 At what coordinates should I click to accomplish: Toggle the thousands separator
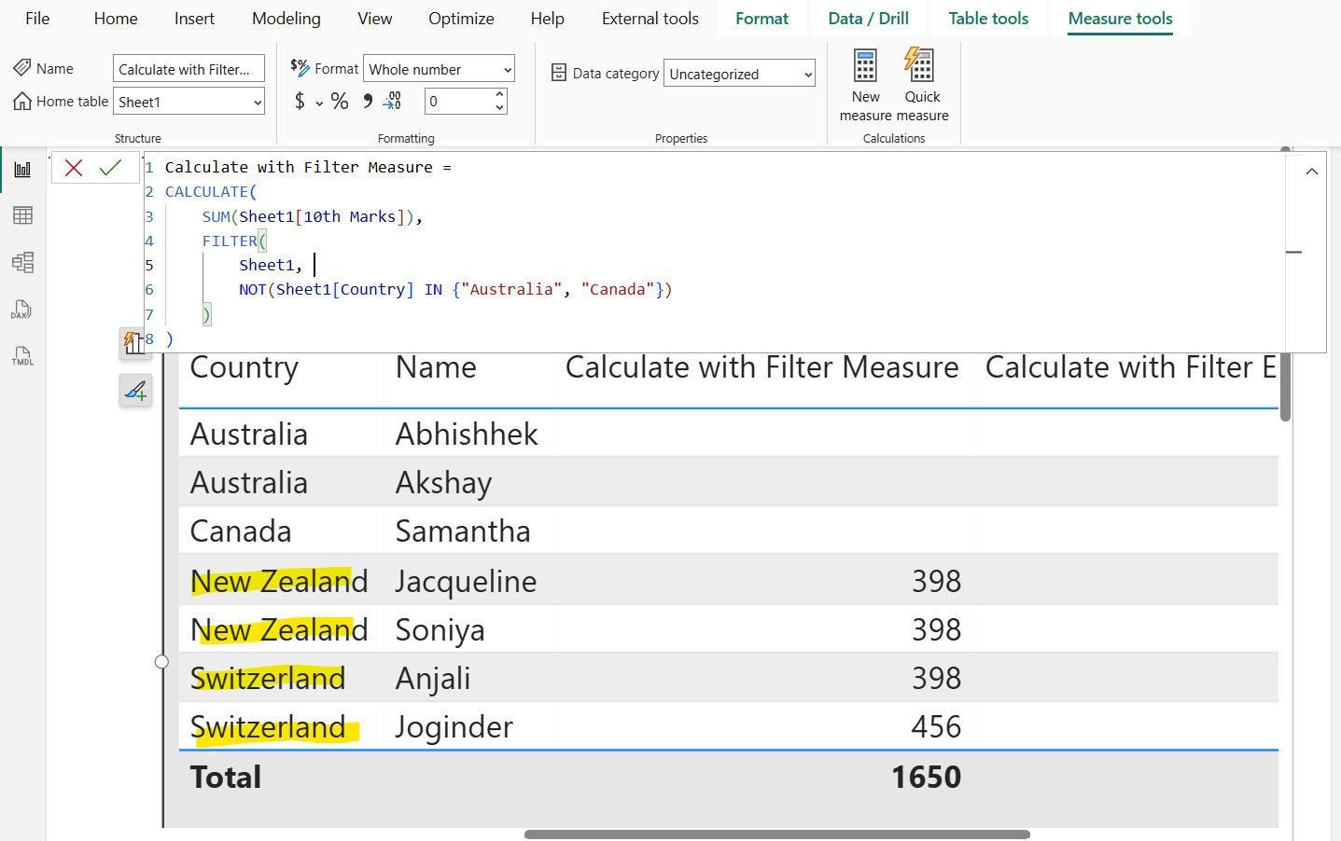pos(366,101)
